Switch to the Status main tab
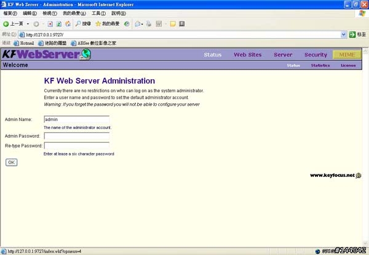The height and width of the screenshot is (255, 369). point(213,55)
